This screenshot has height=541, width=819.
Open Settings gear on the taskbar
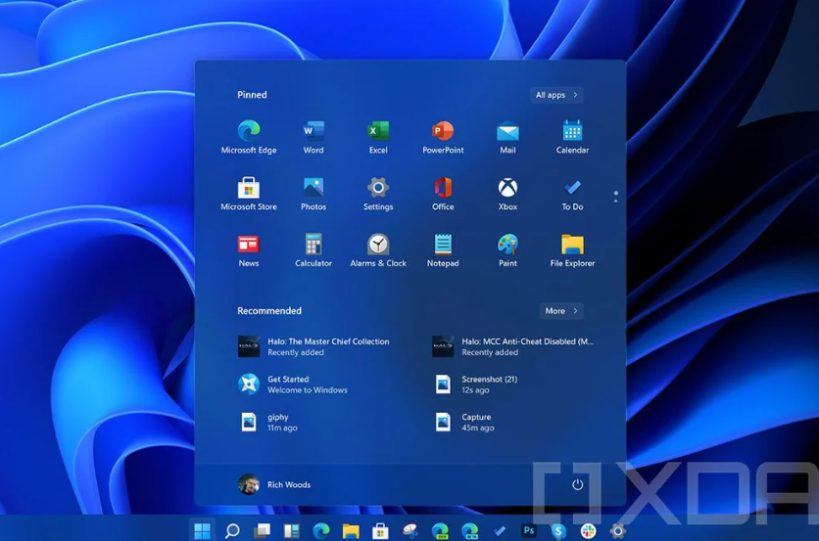click(x=618, y=531)
